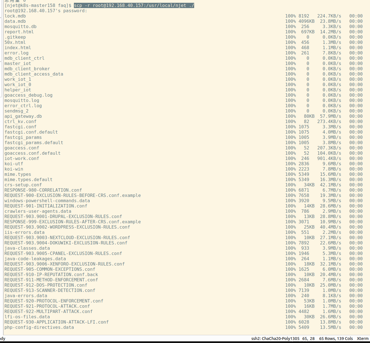Click the ctrl_kv.conf filename
Screen dimensions: 370x343
click(21, 122)
